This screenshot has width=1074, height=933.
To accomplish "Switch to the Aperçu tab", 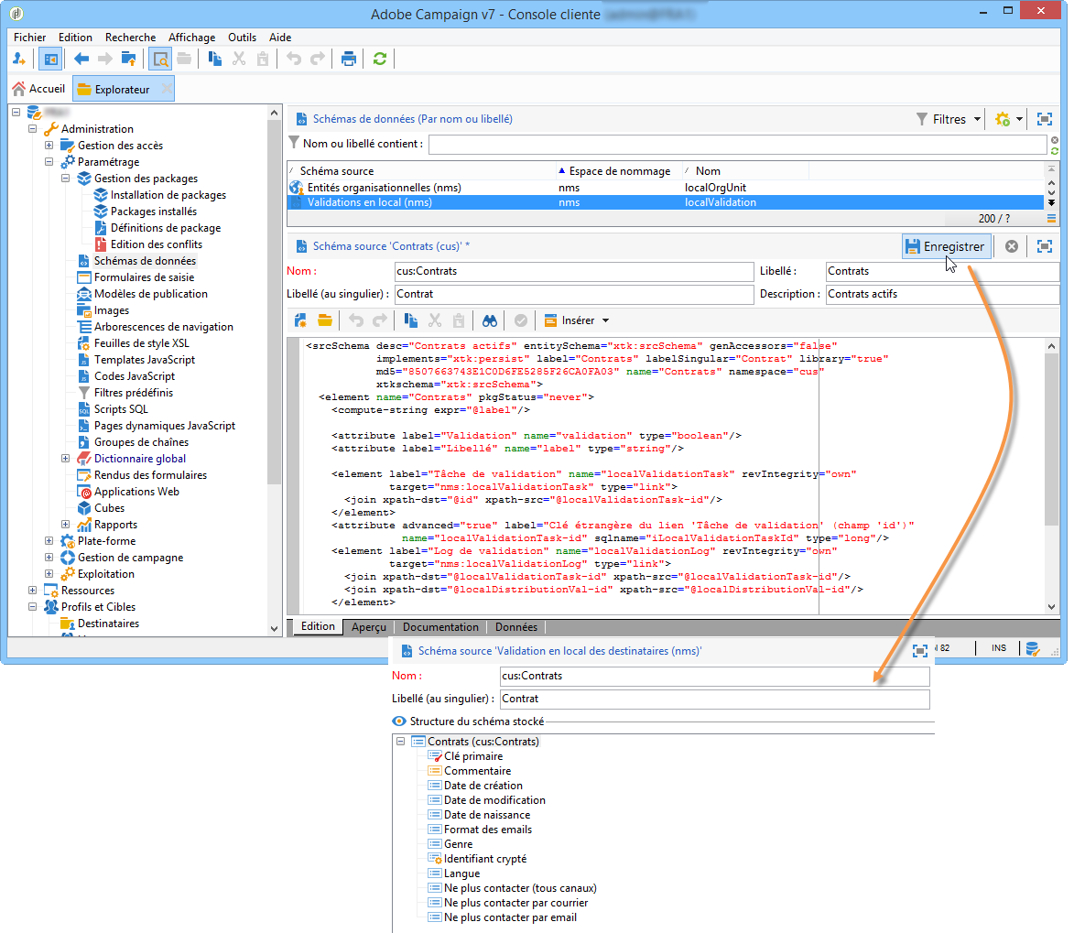I will (368, 627).
